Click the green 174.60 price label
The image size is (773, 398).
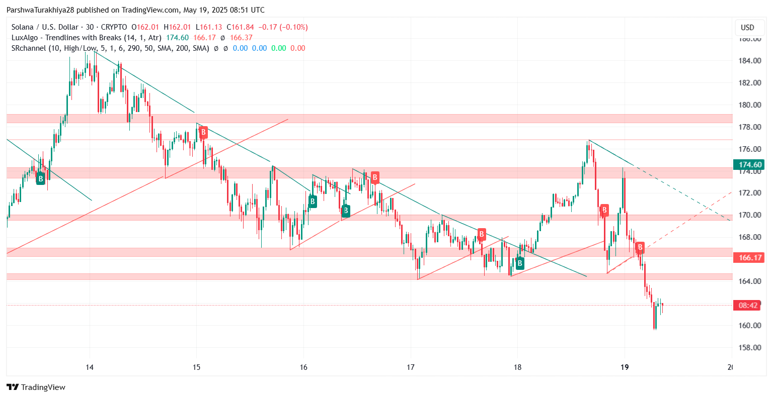[x=749, y=165]
